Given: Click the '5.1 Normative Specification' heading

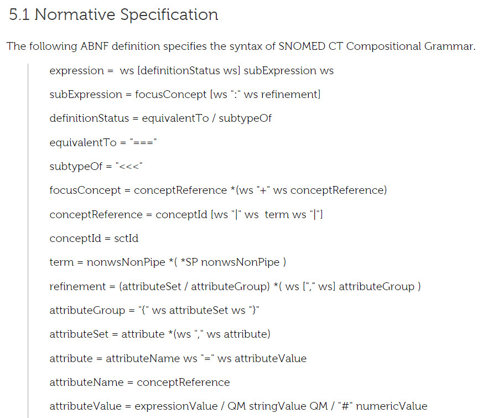Looking at the screenshot, I should (x=113, y=15).
